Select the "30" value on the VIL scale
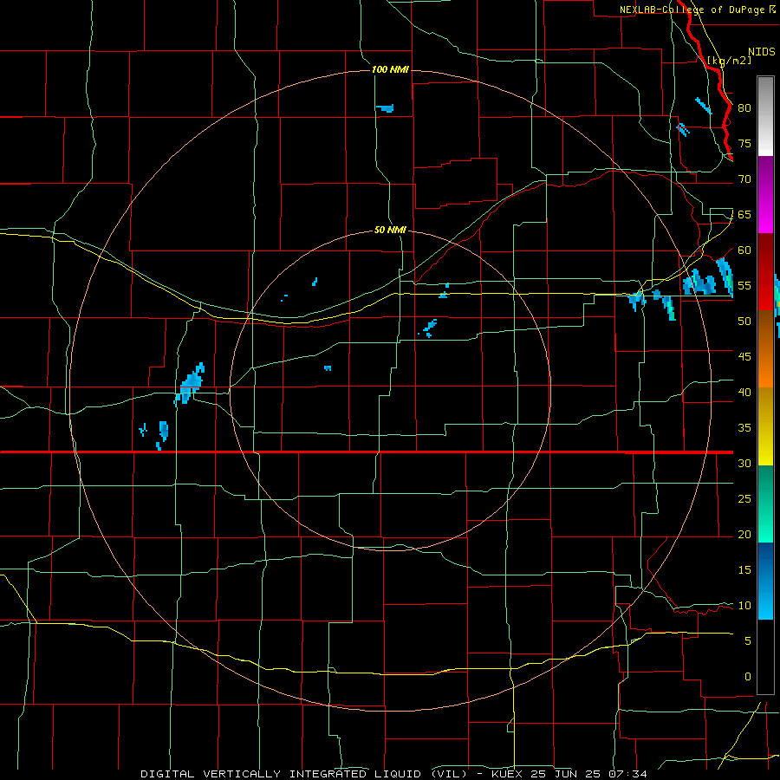Viewport: 780px width, 780px height. point(744,464)
